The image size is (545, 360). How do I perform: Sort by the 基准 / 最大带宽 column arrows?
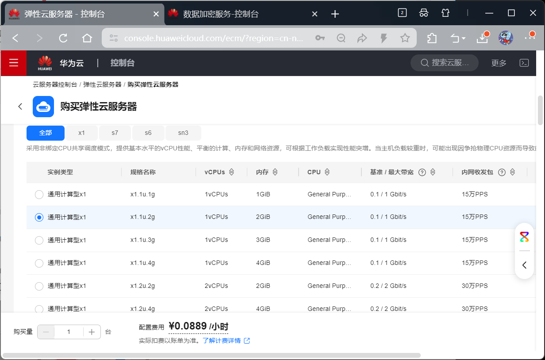(x=433, y=172)
